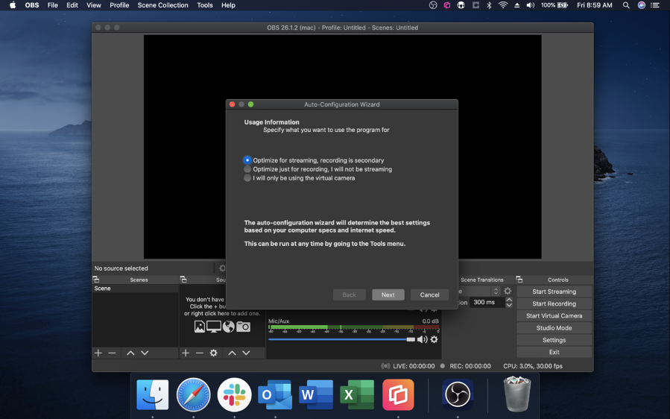Image resolution: width=670 pixels, height=419 pixels.
Task: Launch Finder from the Dock
Action: (153, 394)
